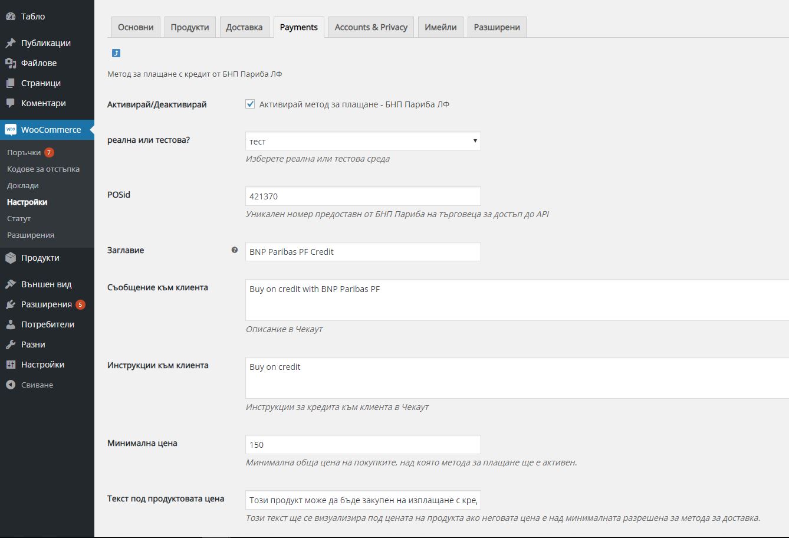The image size is (789, 538).
Task: Open the Разни menu item
Action: tap(47, 345)
